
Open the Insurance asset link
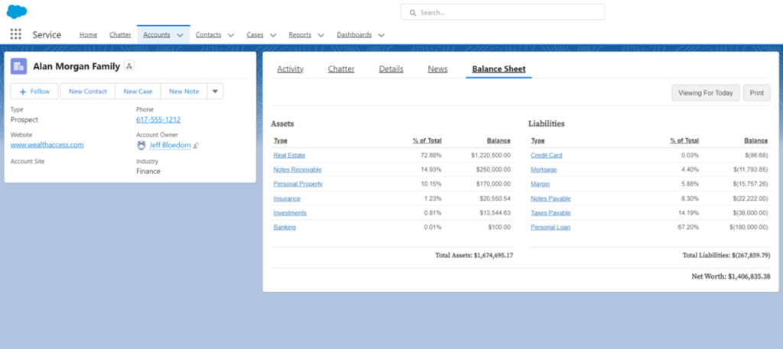click(287, 199)
